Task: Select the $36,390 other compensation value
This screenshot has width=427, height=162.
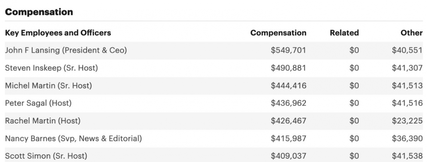Action: (x=407, y=138)
